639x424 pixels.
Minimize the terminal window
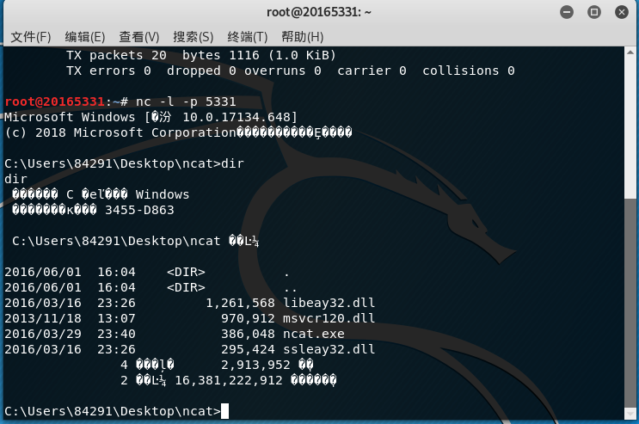[567, 12]
